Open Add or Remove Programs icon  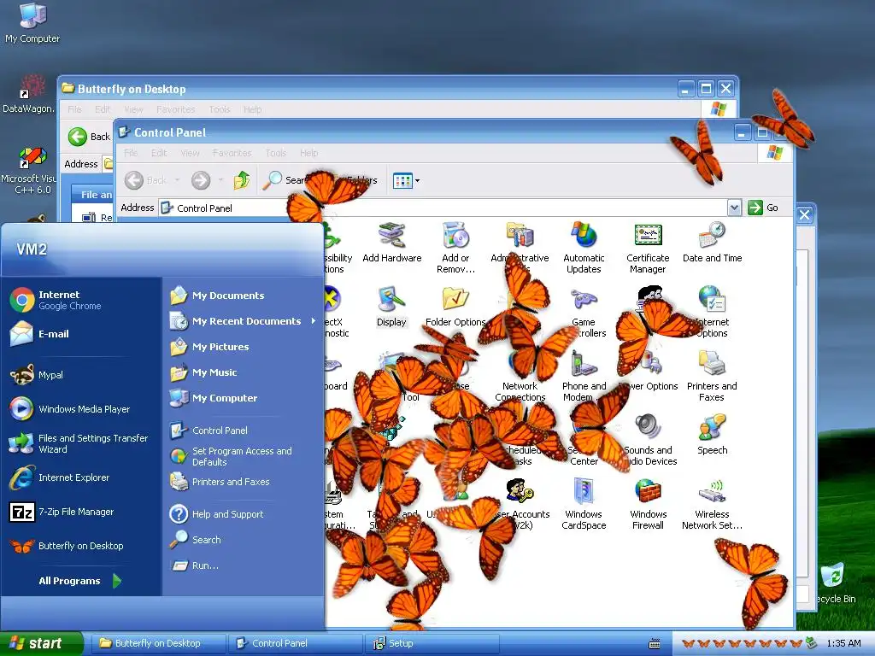pyautogui.click(x=455, y=247)
